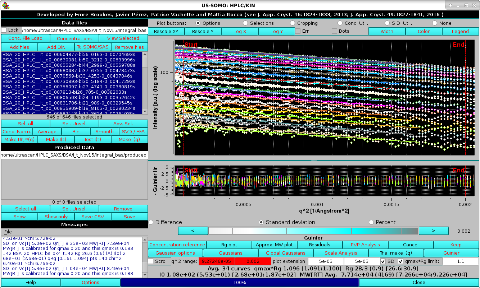Click the right arrow to advance the Guinier frame
Image resolution: width=480 pixels, height=288 pixels.
point(434,231)
